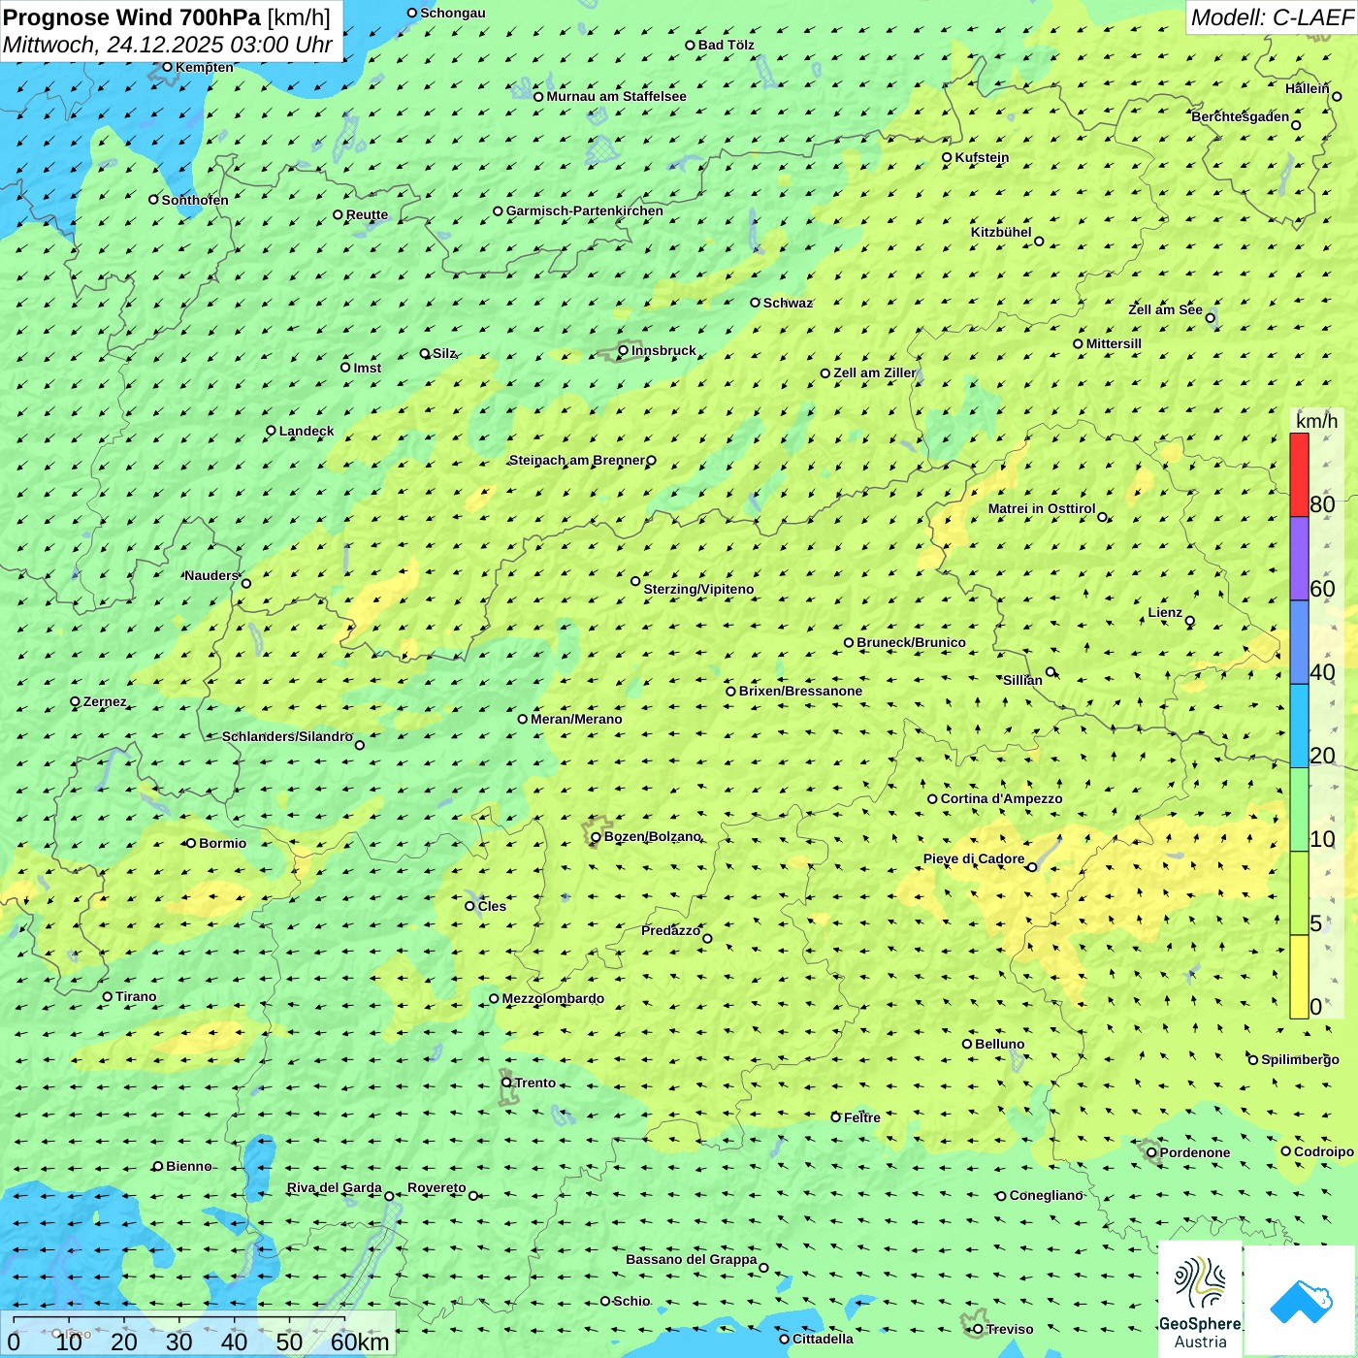The image size is (1358, 1358).
Task: Click the 'Schlanders/Silandro' label
Action: [288, 736]
